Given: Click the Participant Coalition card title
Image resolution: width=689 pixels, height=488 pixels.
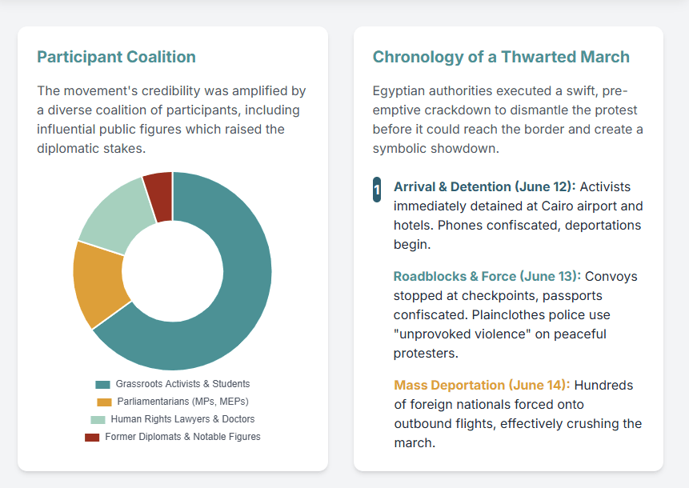Looking at the screenshot, I should point(116,57).
